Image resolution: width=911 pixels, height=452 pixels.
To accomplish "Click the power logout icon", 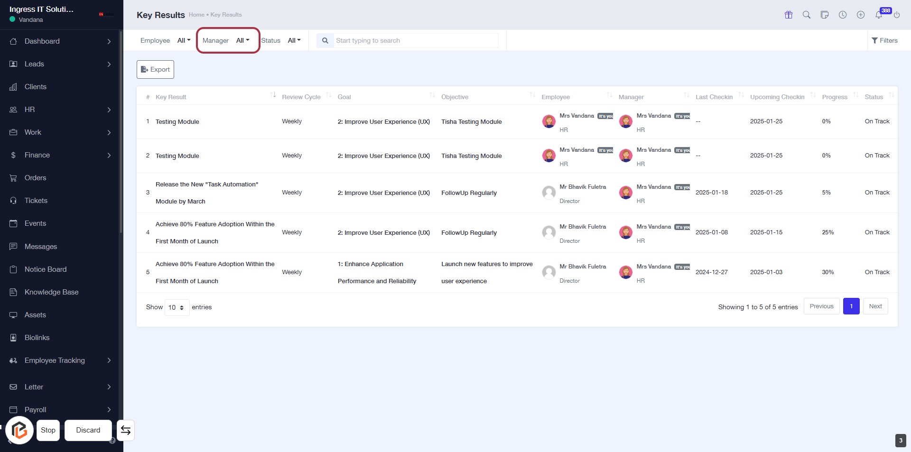I will pos(896,15).
